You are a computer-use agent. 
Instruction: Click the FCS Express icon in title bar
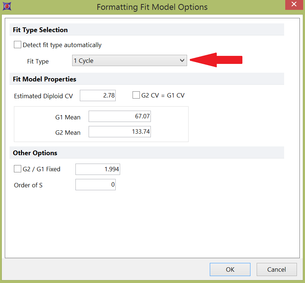pyautogui.click(x=7, y=7)
